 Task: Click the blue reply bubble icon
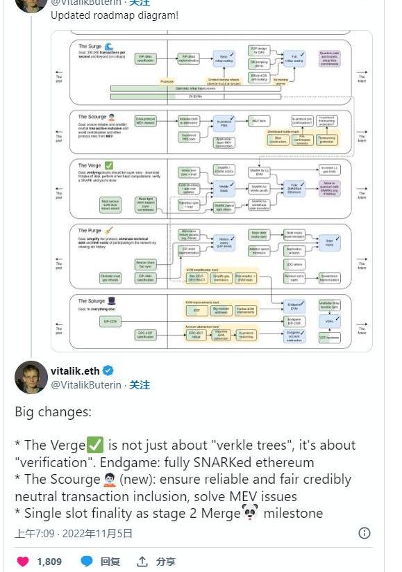coord(87,562)
